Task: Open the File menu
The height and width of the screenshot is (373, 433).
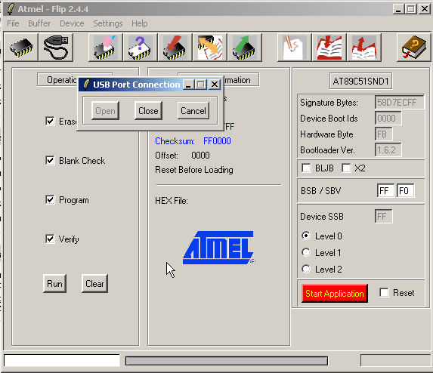Action: point(13,23)
